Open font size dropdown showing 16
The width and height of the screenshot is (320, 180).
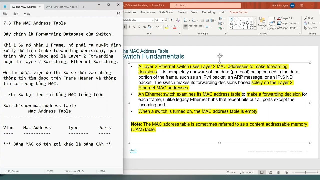point(163,20)
